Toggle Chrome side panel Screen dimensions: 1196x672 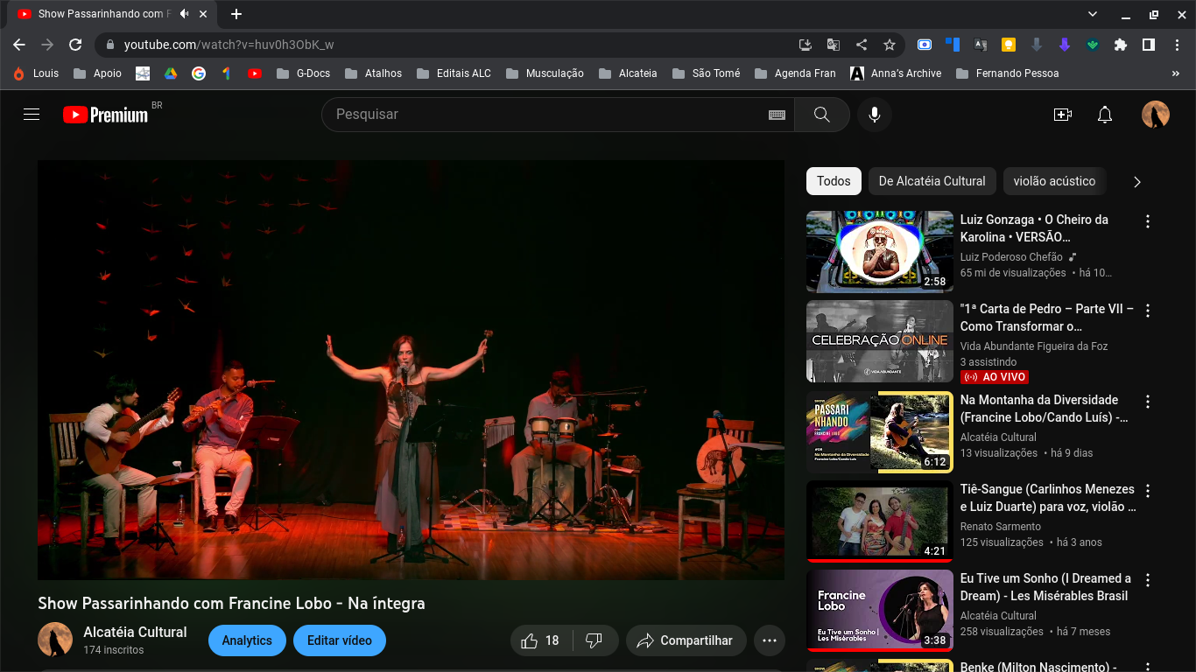(1148, 45)
